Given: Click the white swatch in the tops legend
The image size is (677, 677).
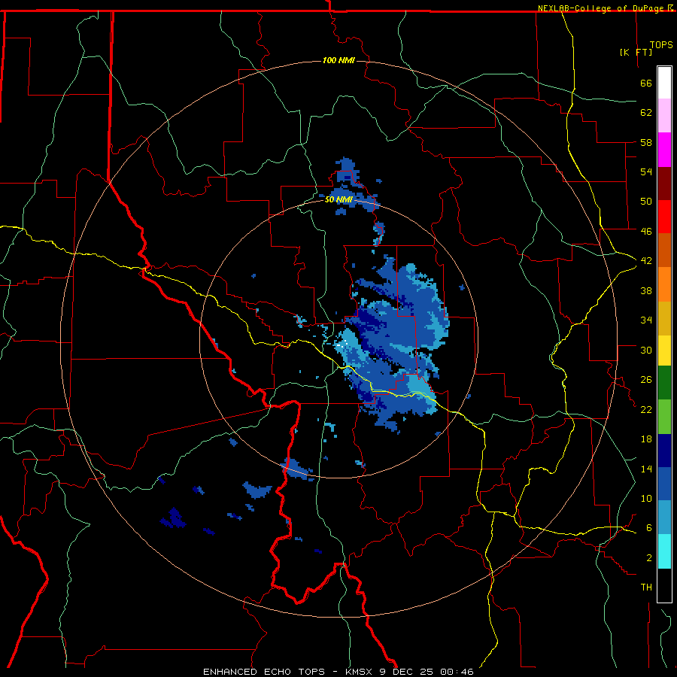Looking at the screenshot, I should [664, 83].
